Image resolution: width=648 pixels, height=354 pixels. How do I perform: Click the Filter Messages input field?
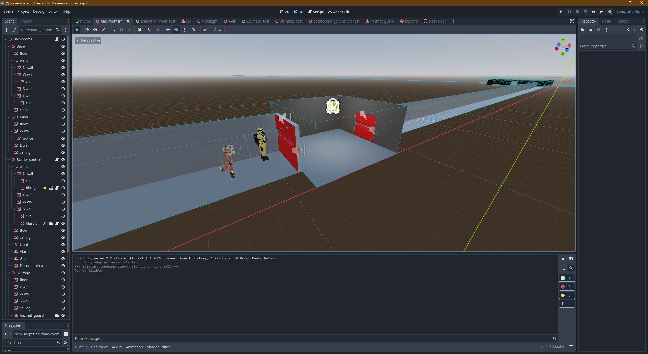pos(315,339)
